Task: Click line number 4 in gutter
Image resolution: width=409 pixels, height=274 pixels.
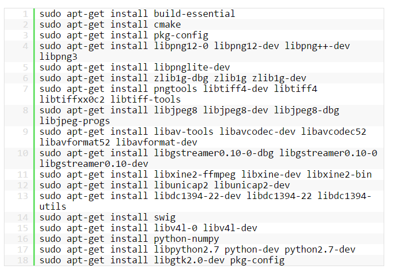Action: pos(26,46)
